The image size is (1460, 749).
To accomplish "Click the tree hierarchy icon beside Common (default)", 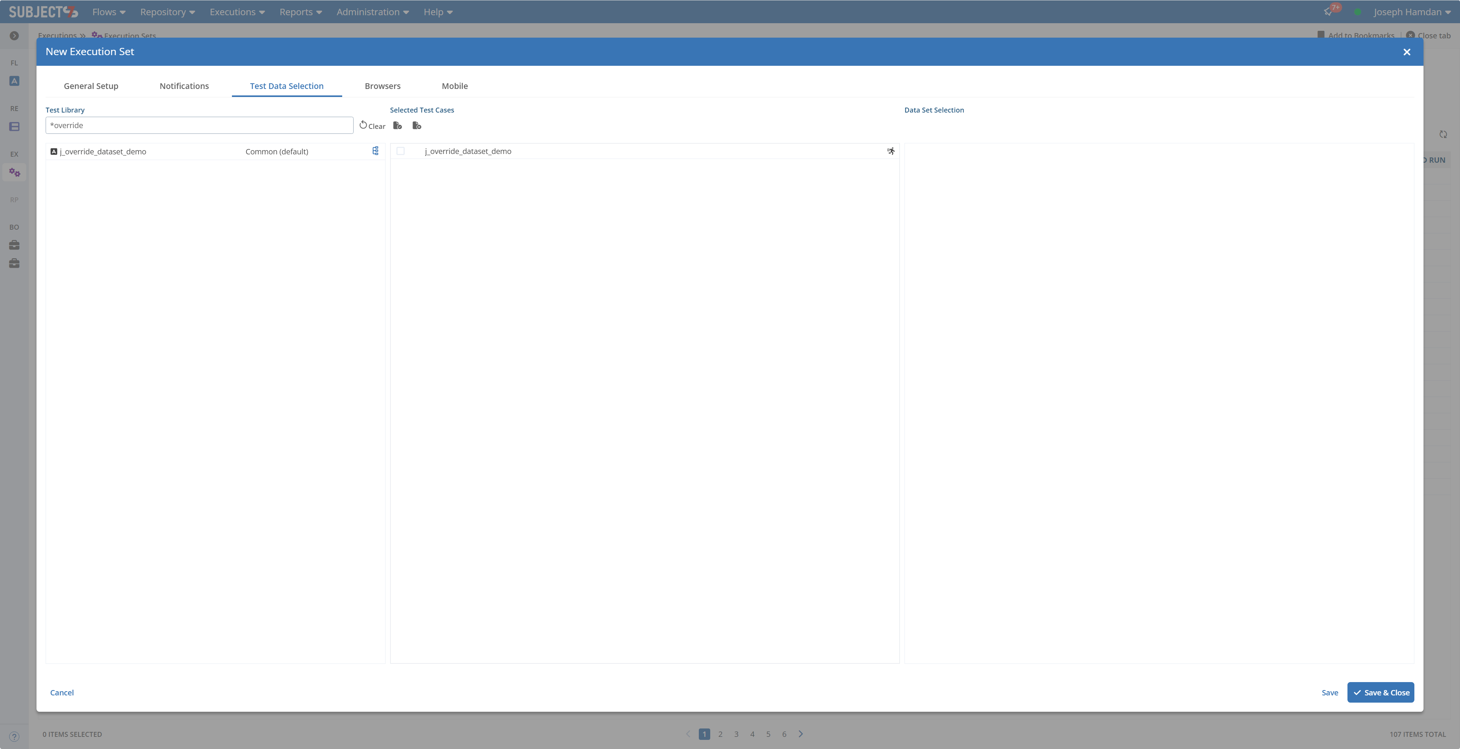I will (x=375, y=151).
